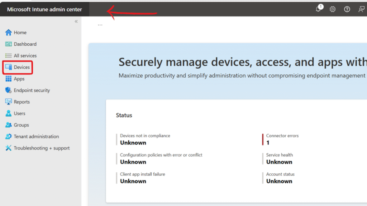The width and height of the screenshot is (367, 206).
Task: Click the Tenant administration gear-person icon
Action: click(9, 136)
